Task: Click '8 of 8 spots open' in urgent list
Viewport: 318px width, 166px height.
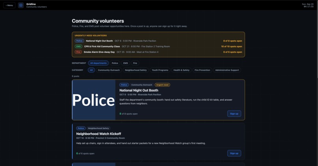Action: (233, 41)
